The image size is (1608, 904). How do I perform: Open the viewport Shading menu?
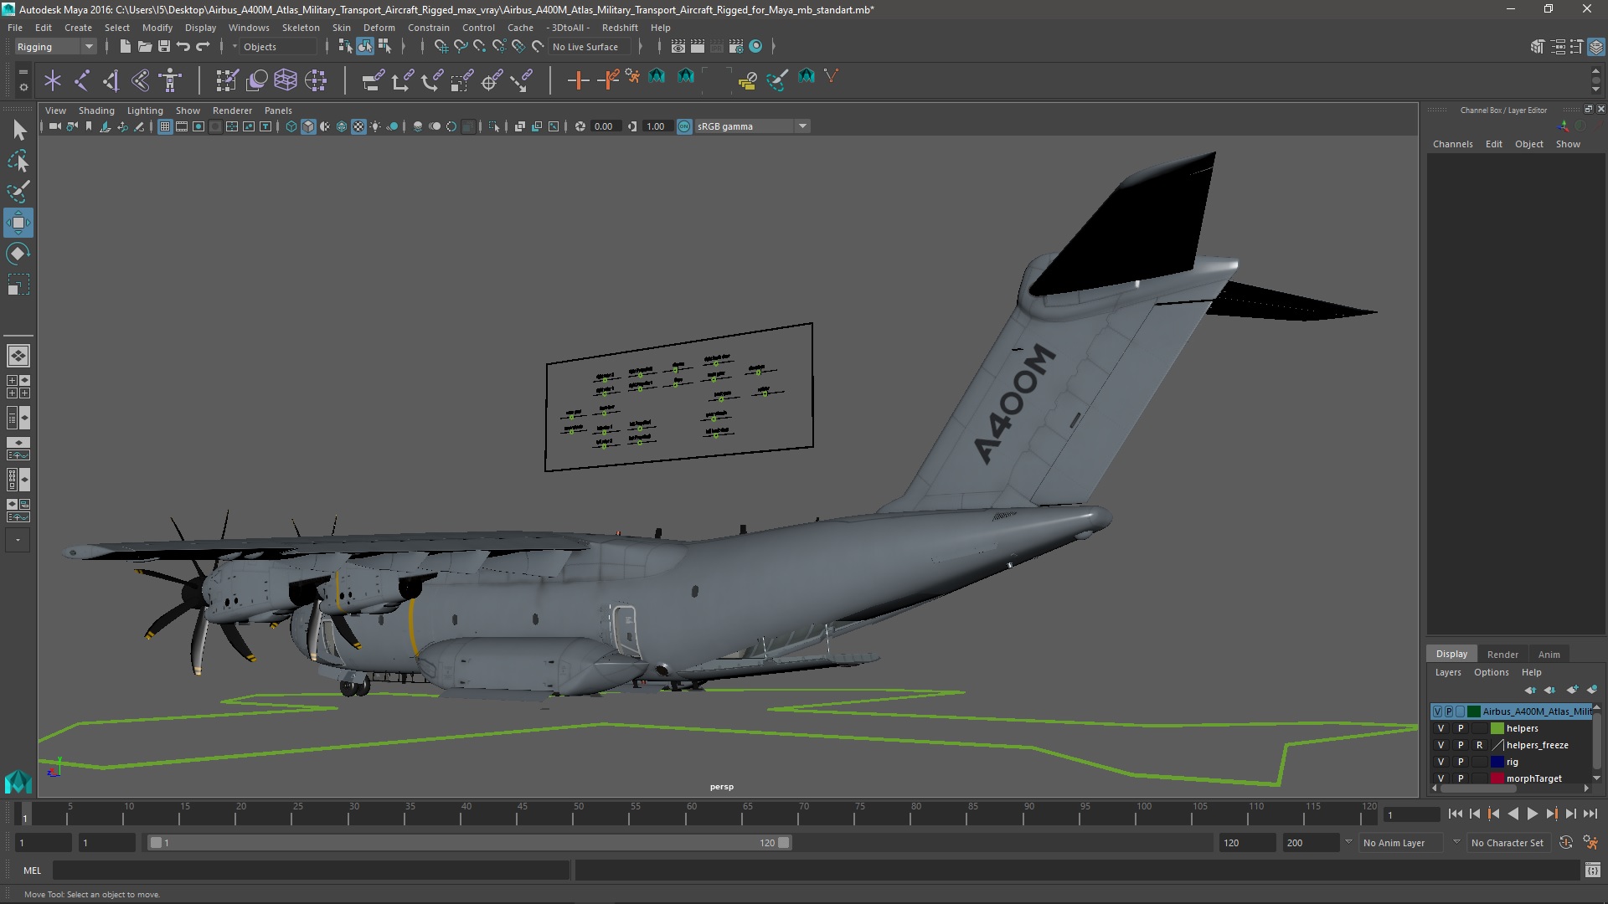tap(96, 110)
